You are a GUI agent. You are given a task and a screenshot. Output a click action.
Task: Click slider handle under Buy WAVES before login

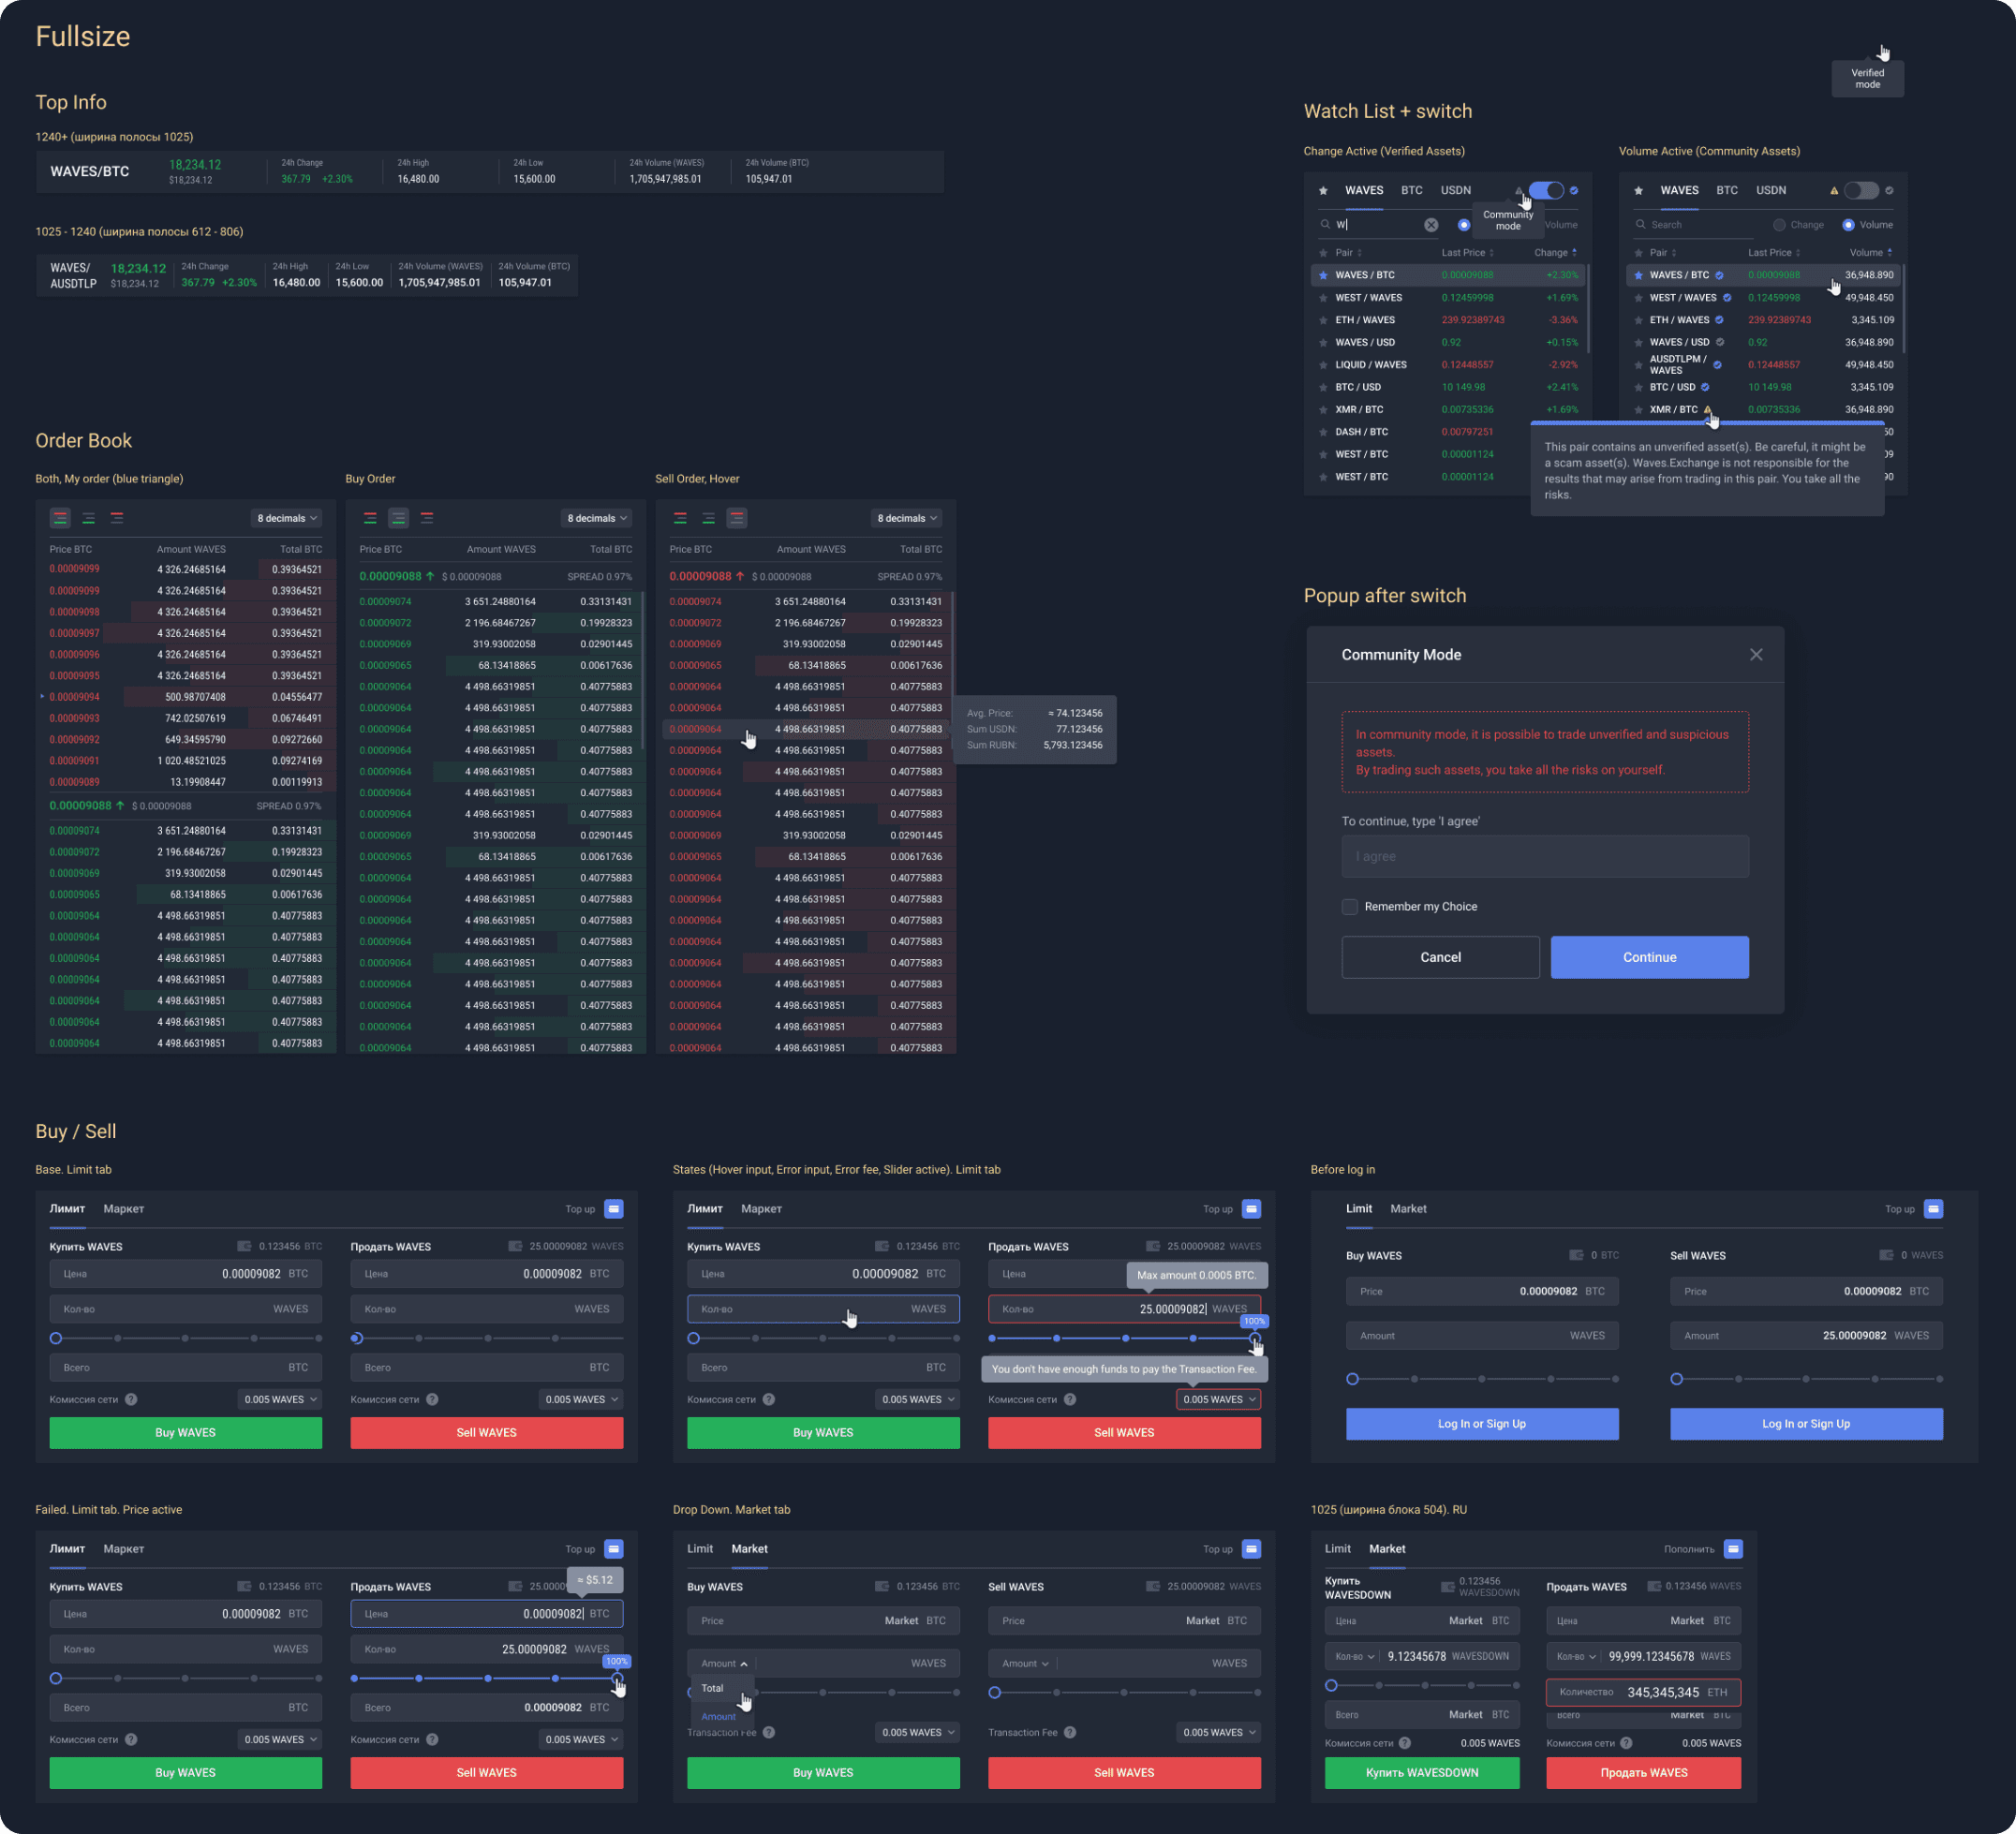[1352, 1379]
